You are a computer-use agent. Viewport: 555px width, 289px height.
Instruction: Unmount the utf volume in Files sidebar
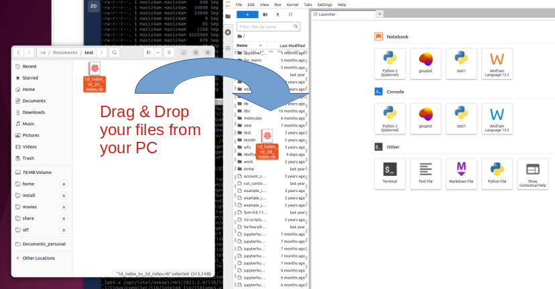64,230
